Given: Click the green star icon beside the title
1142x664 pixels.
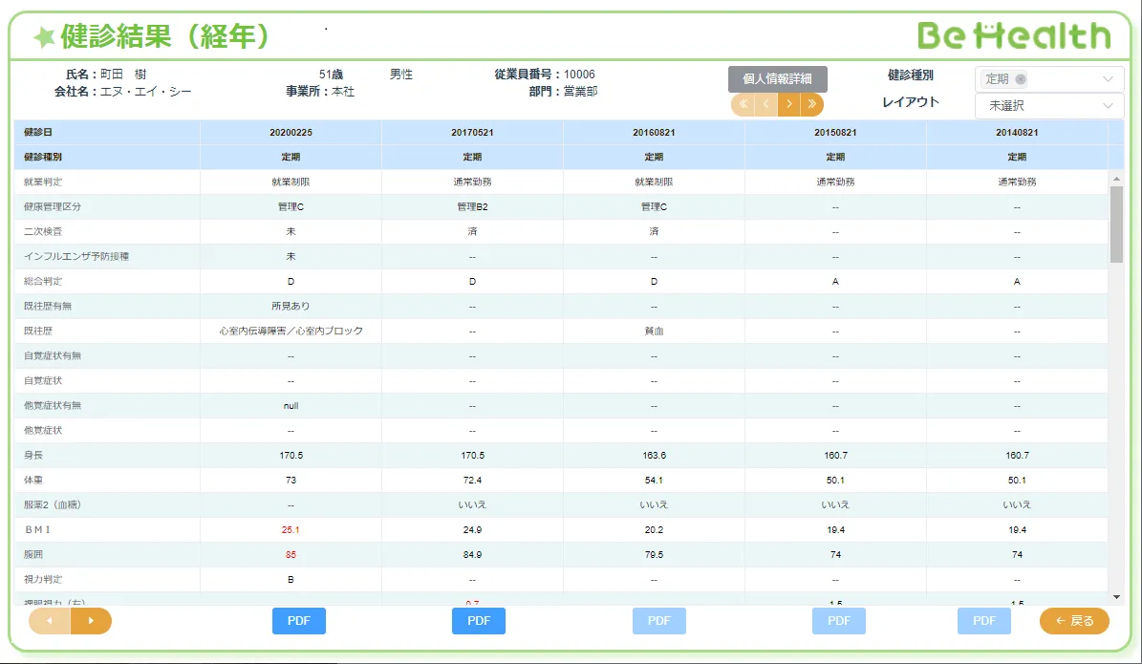Looking at the screenshot, I should pyautogui.click(x=44, y=37).
